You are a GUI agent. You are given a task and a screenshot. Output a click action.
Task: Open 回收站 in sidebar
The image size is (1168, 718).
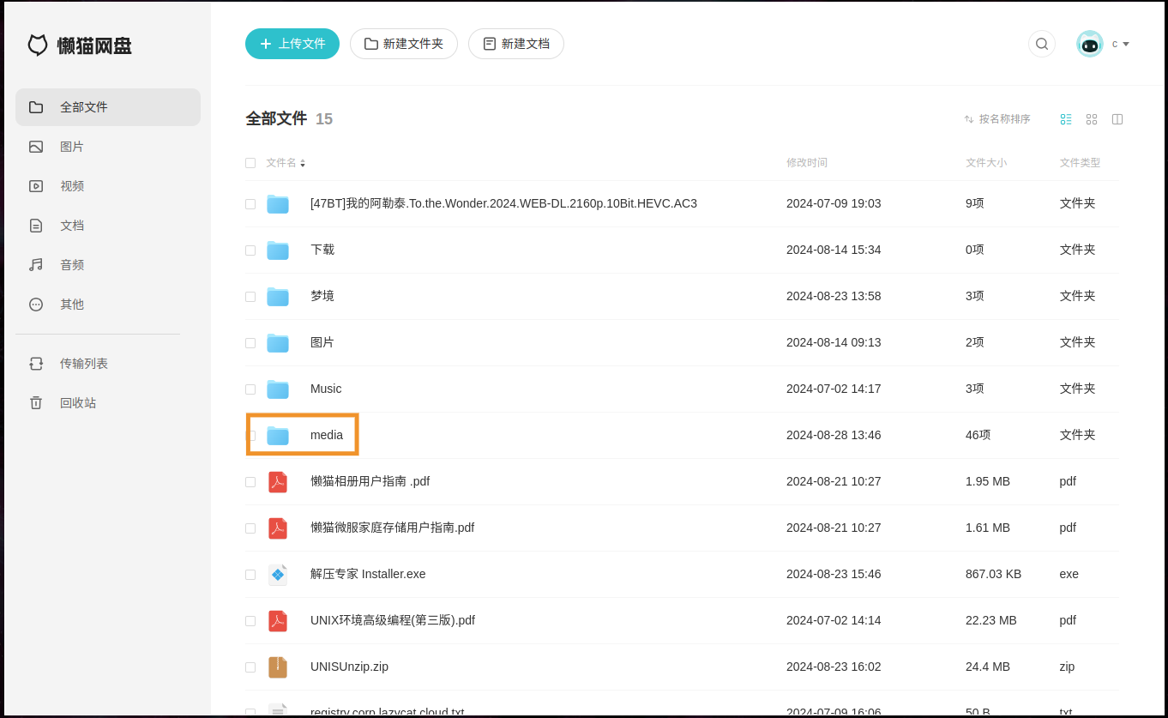(108, 403)
